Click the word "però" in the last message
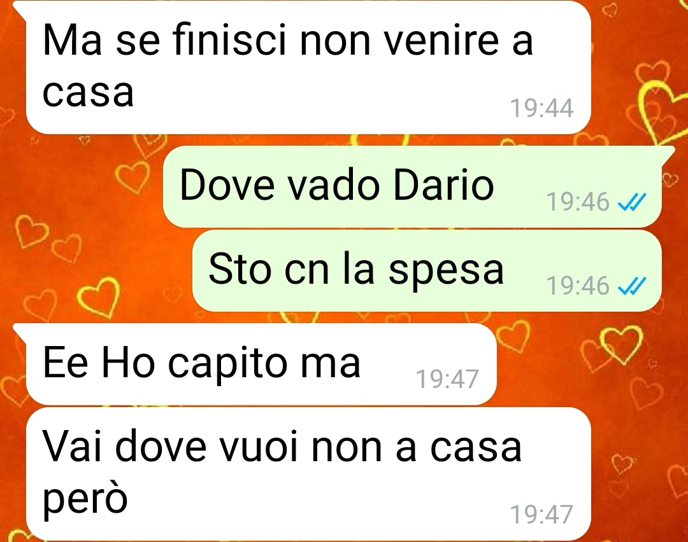Screen dimensions: 688x542 pyautogui.click(x=85, y=499)
